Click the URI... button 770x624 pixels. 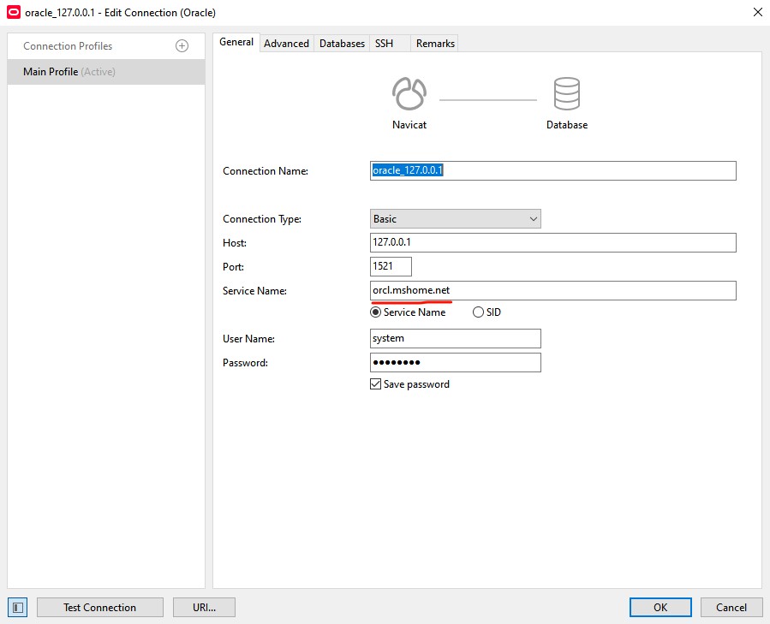tap(205, 607)
